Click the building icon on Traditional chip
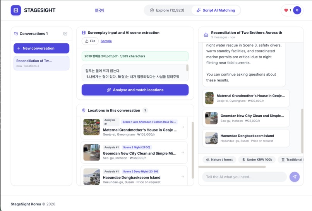312x211 pixels. [x=283, y=160]
